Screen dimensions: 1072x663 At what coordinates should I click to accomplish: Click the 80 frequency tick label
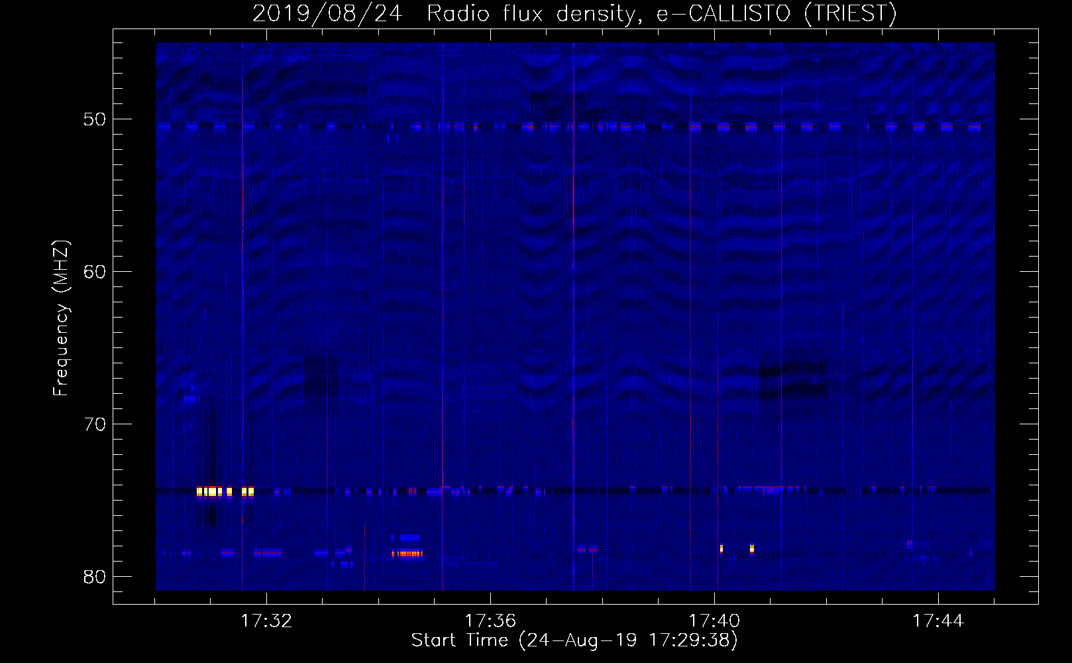click(95, 577)
